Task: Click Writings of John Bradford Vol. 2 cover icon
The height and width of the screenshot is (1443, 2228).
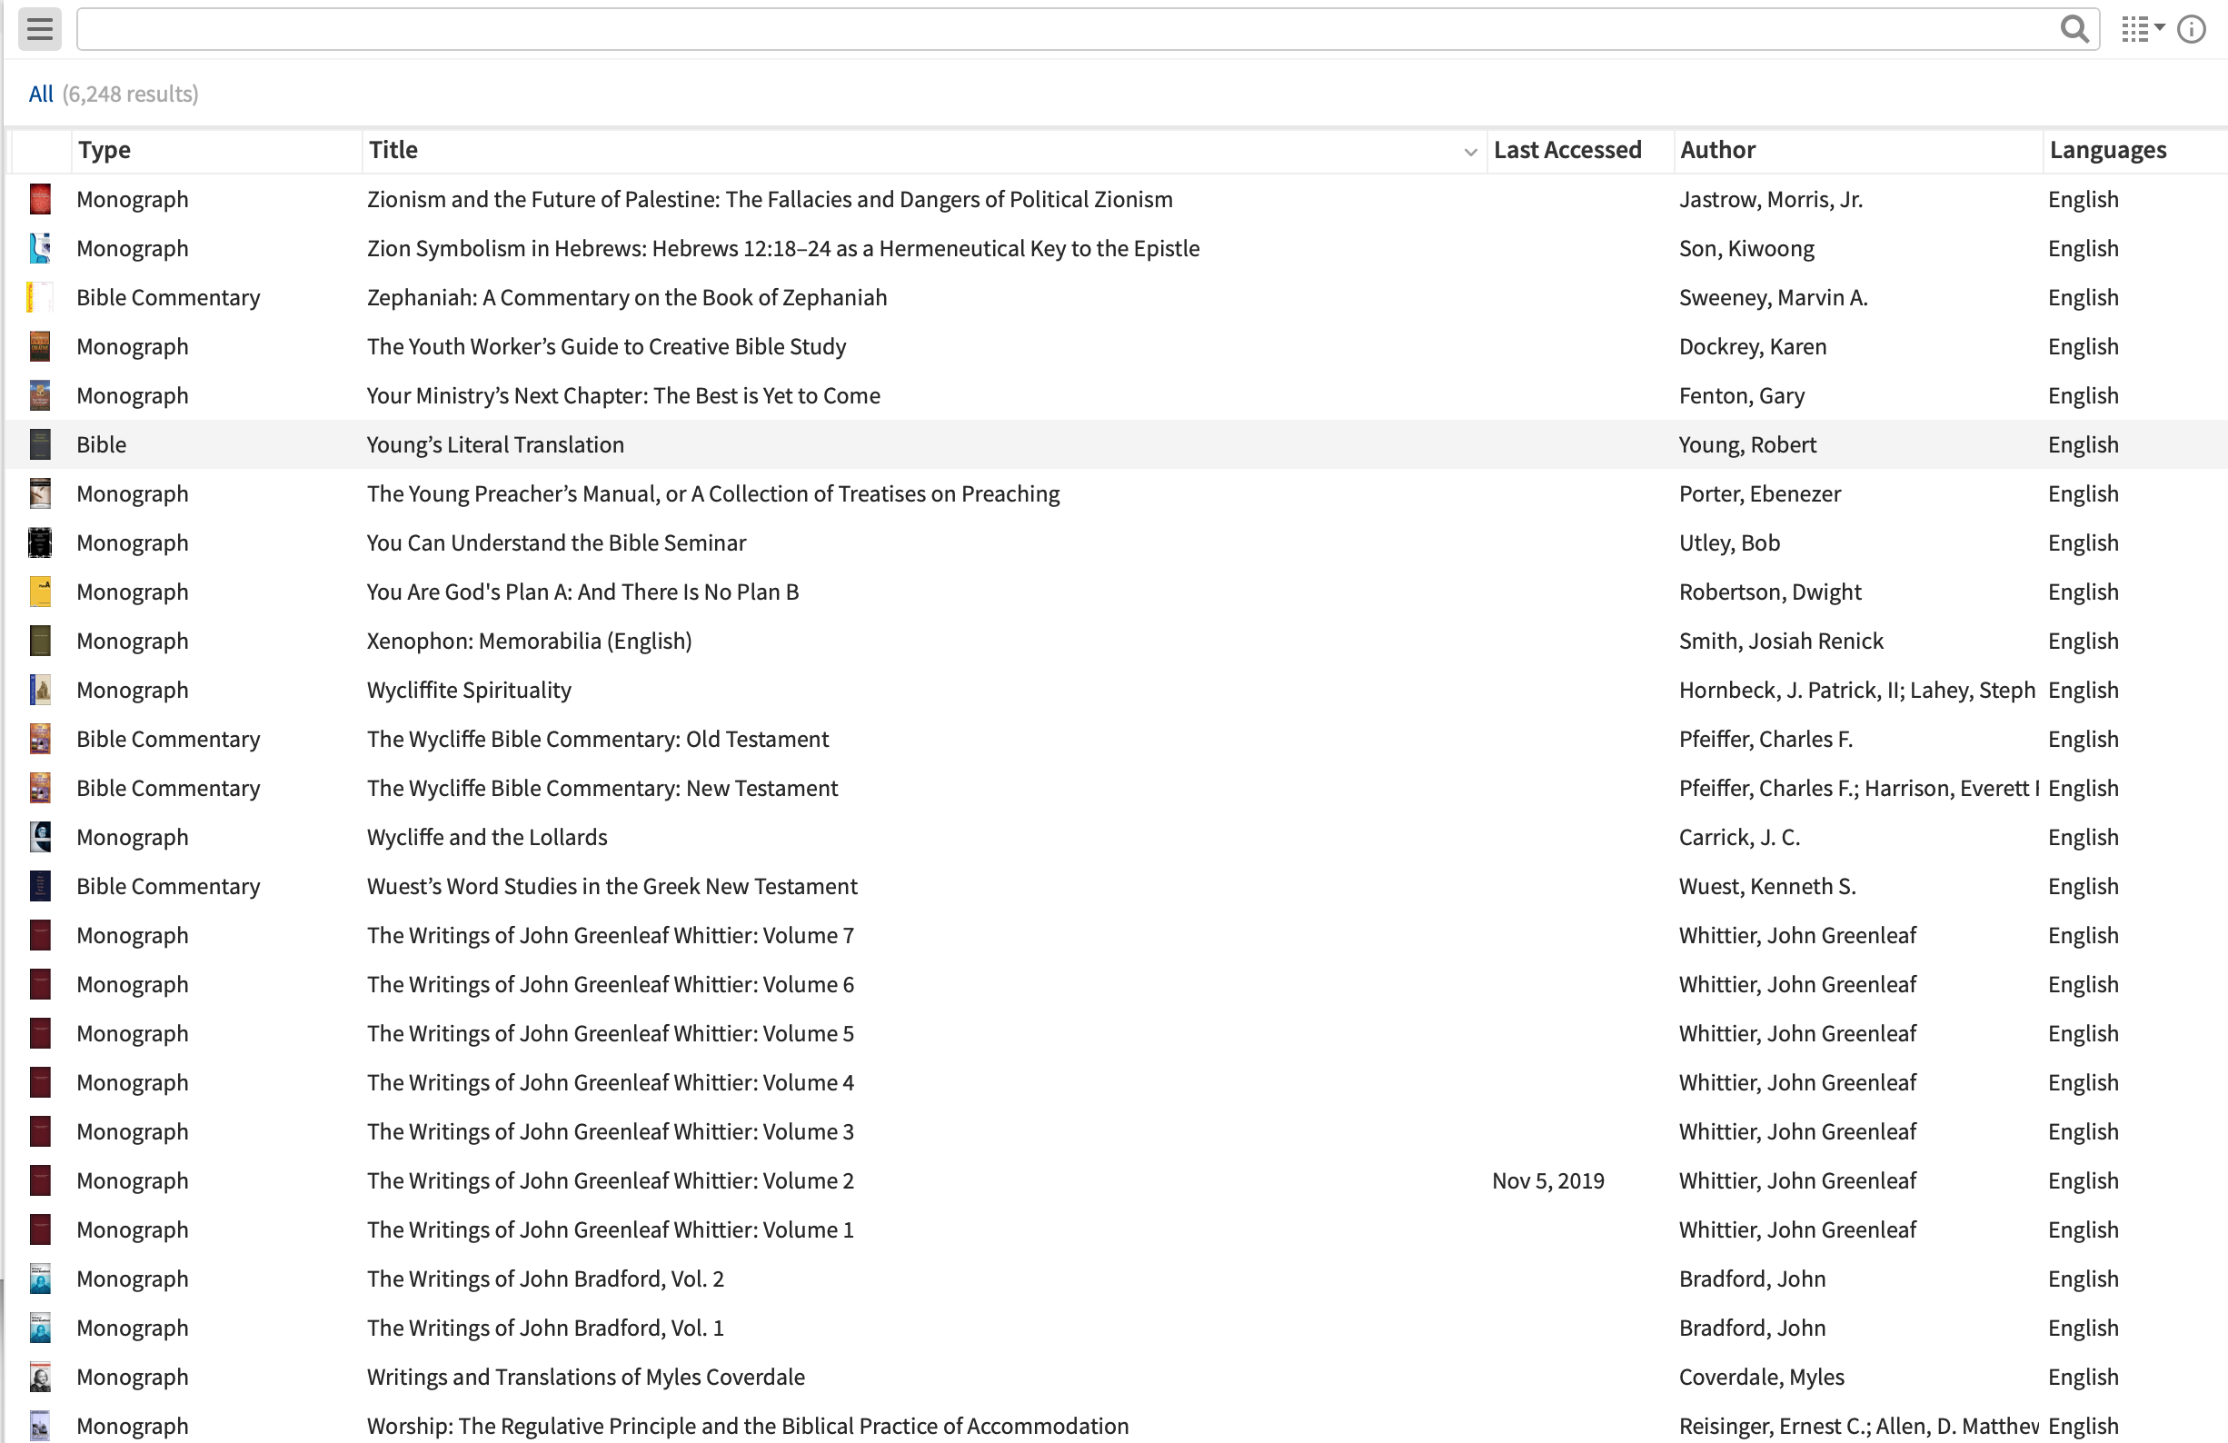Action: pyautogui.click(x=40, y=1279)
